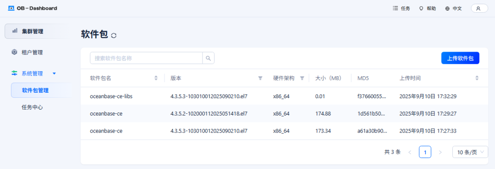Click the search magnifier icon button
495x169 pixels.
209,58
